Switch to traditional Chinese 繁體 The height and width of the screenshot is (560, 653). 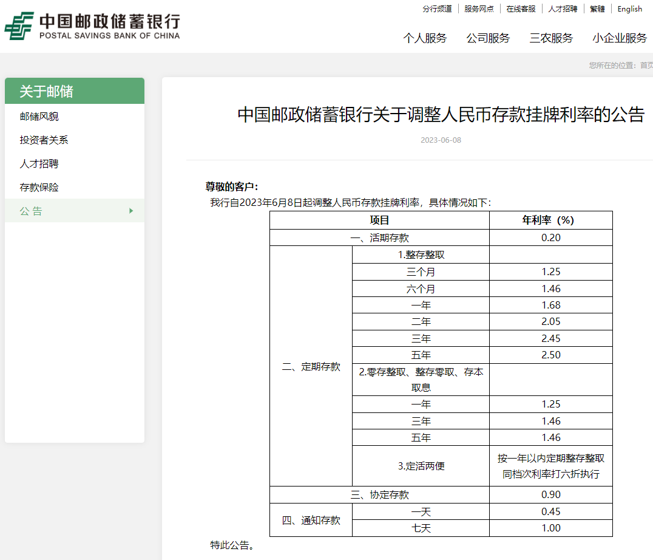coord(597,9)
